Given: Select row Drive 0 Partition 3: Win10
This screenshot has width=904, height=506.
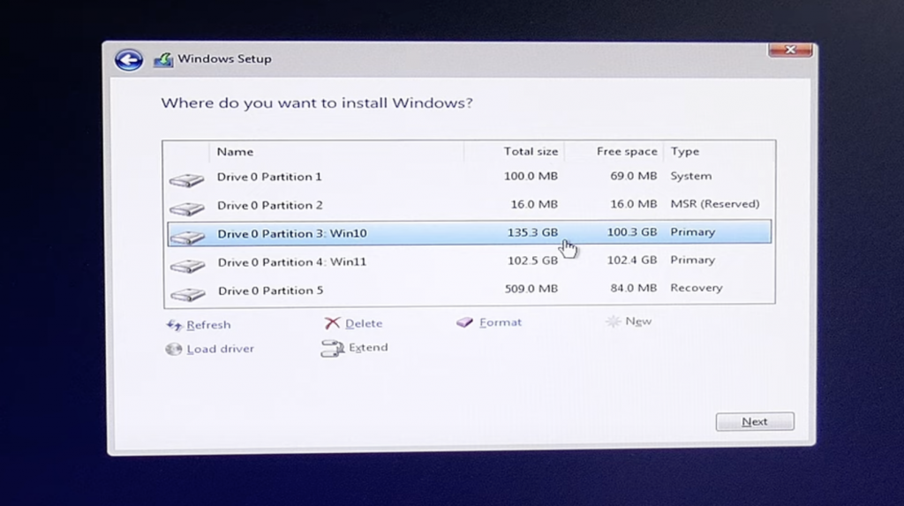Looking at the screenshot, I should pyautogui.click(x=470, y=232).
